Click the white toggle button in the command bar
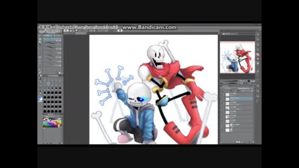The image size is (299, 168). [66, 30]
